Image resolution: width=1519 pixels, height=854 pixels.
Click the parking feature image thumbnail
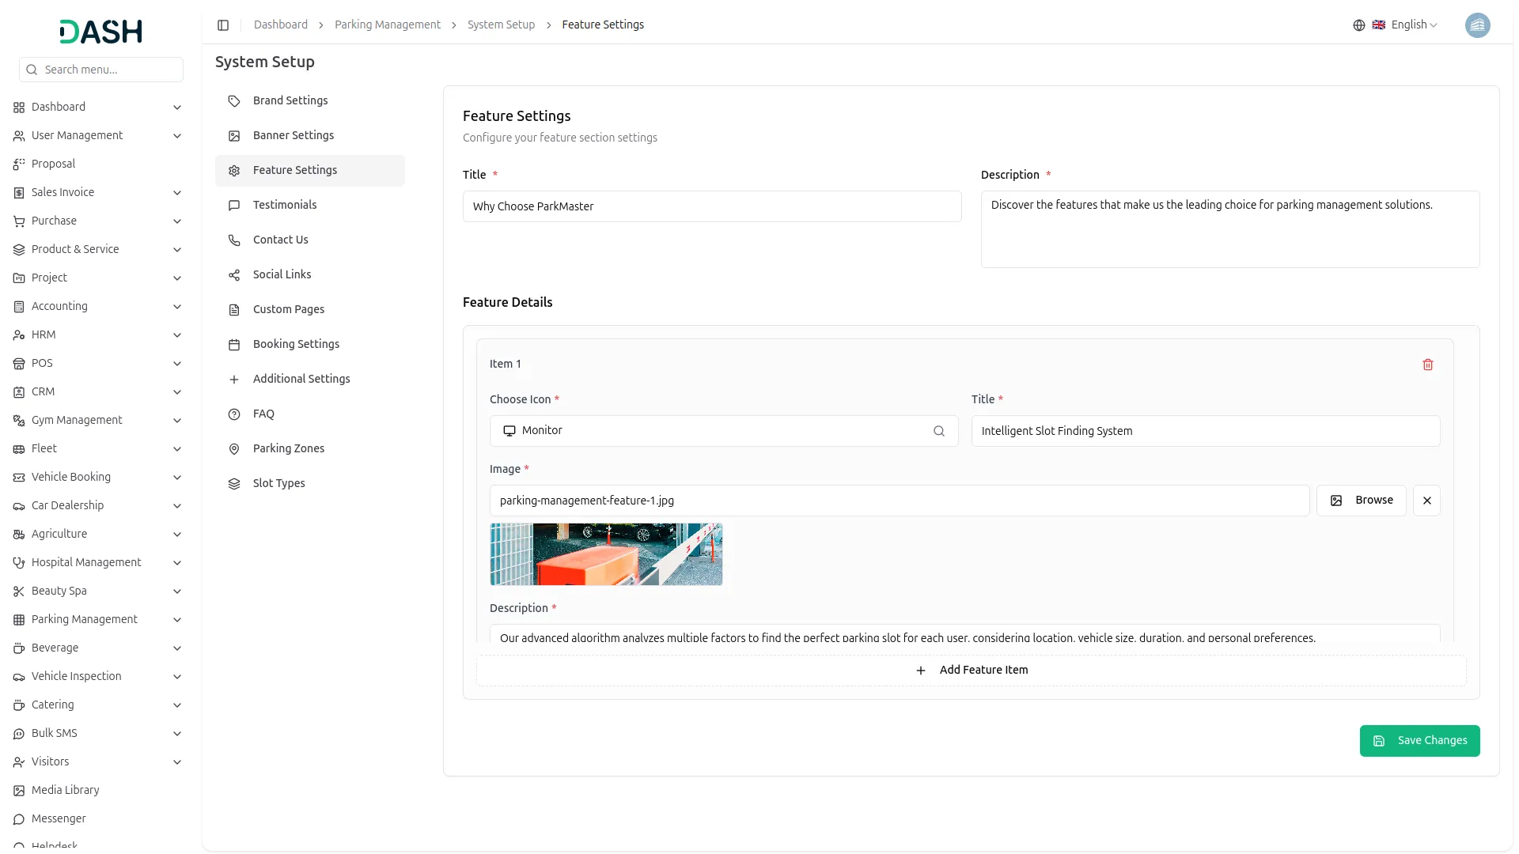coord(606,554)
